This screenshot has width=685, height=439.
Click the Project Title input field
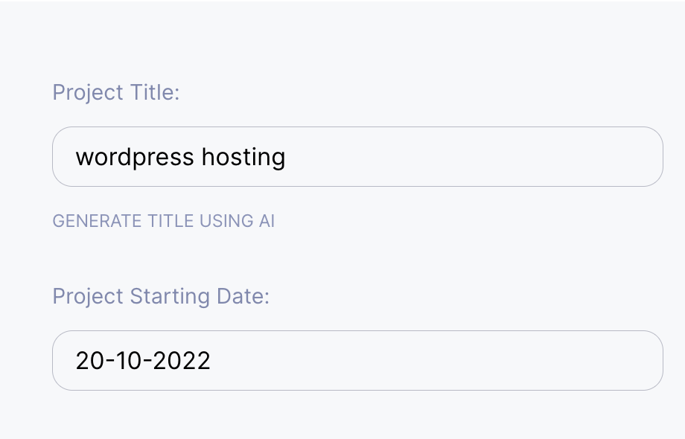point(357,157)
